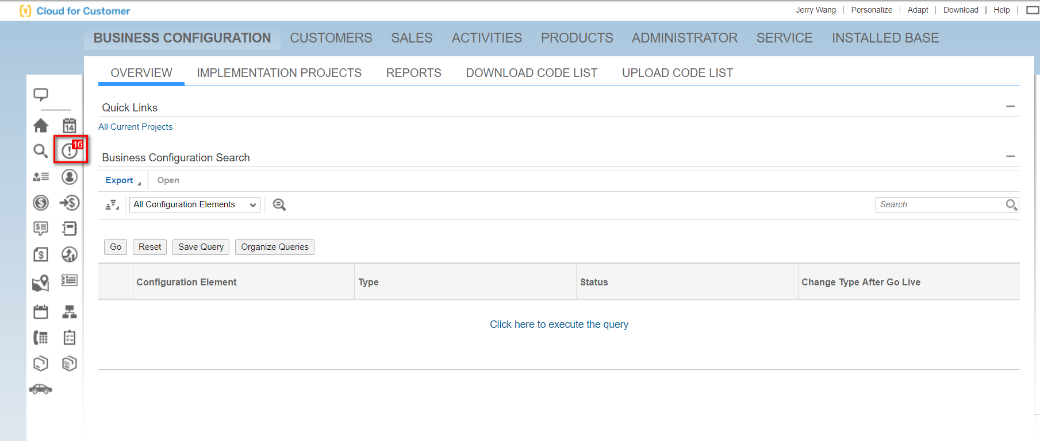Click the Reset button

pos(150,247)
